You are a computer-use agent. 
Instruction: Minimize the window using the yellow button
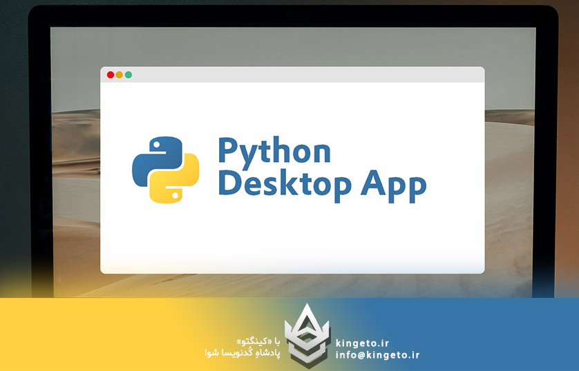pos(120,74)
